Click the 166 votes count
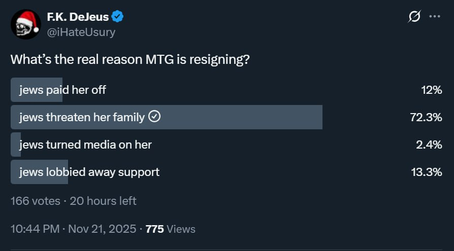454x251 pixels. (x=36, y=201)
